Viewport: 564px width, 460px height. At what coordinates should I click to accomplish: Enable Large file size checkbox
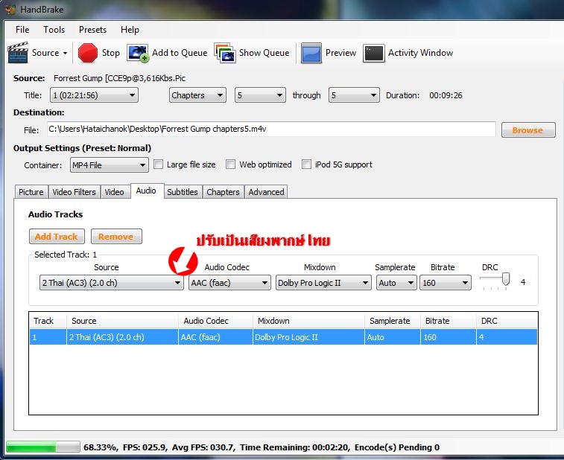click(158, 164)
